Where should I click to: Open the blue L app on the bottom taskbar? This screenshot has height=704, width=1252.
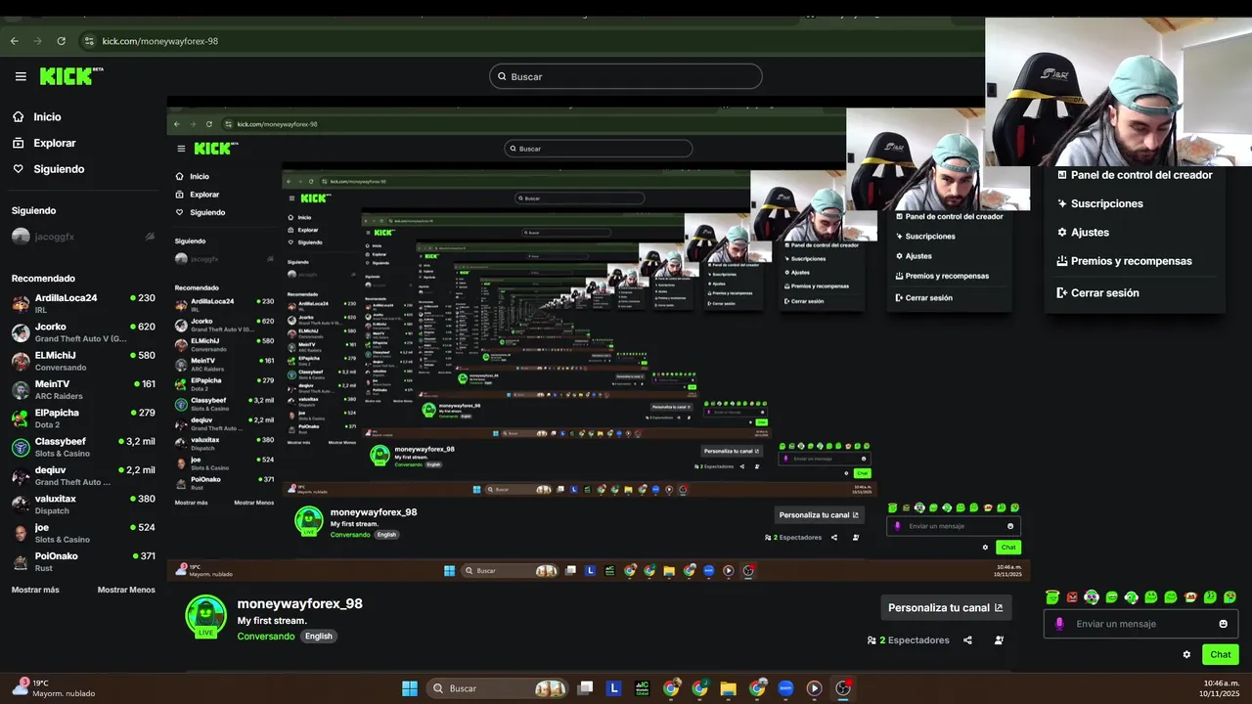tap(614, 688)
